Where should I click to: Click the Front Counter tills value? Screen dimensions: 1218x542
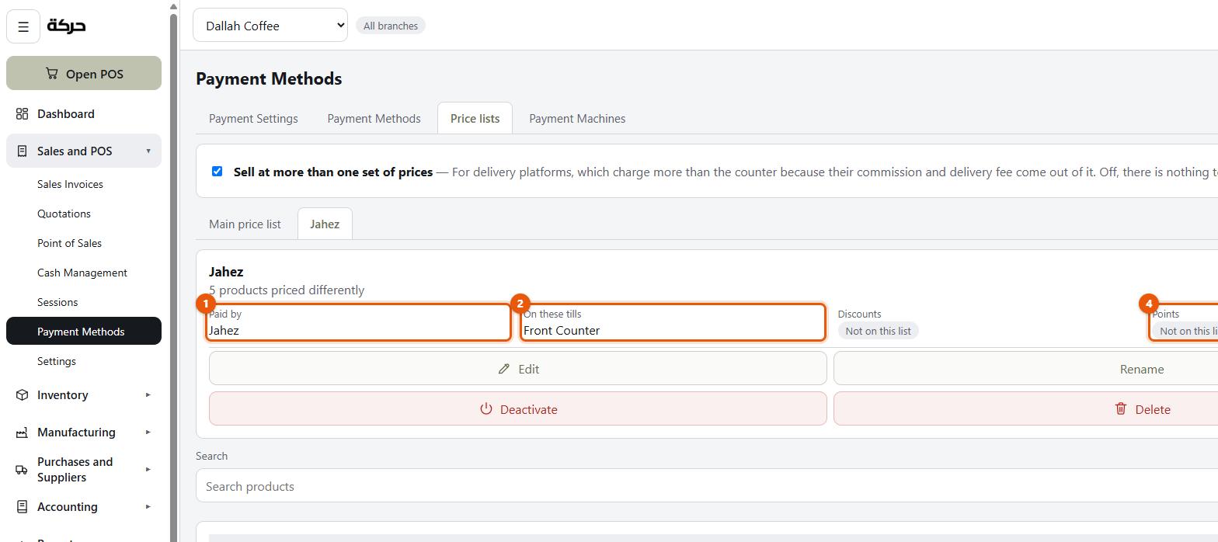[x=562, y=330]
